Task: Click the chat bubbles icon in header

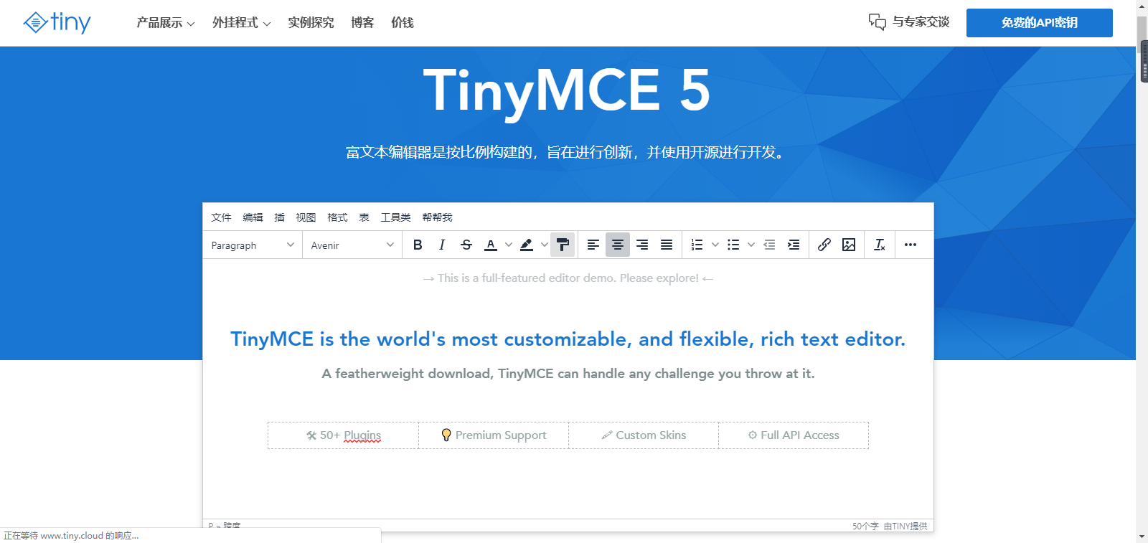Action: point(877,22)
